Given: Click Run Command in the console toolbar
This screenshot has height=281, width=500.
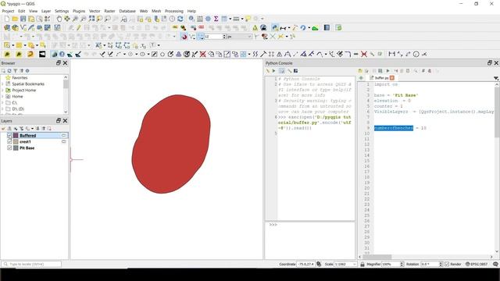Looking at the screenshot, I should [x=273, y=71].
